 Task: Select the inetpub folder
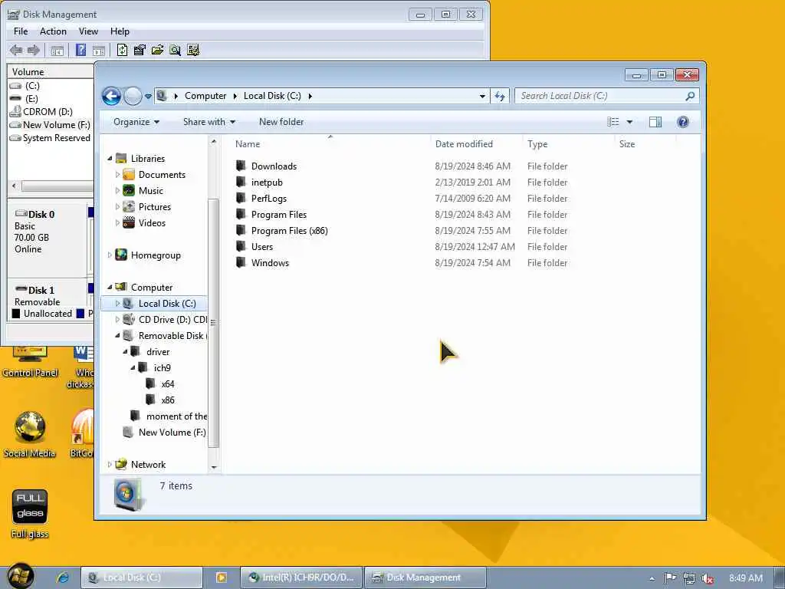(267, 183)
